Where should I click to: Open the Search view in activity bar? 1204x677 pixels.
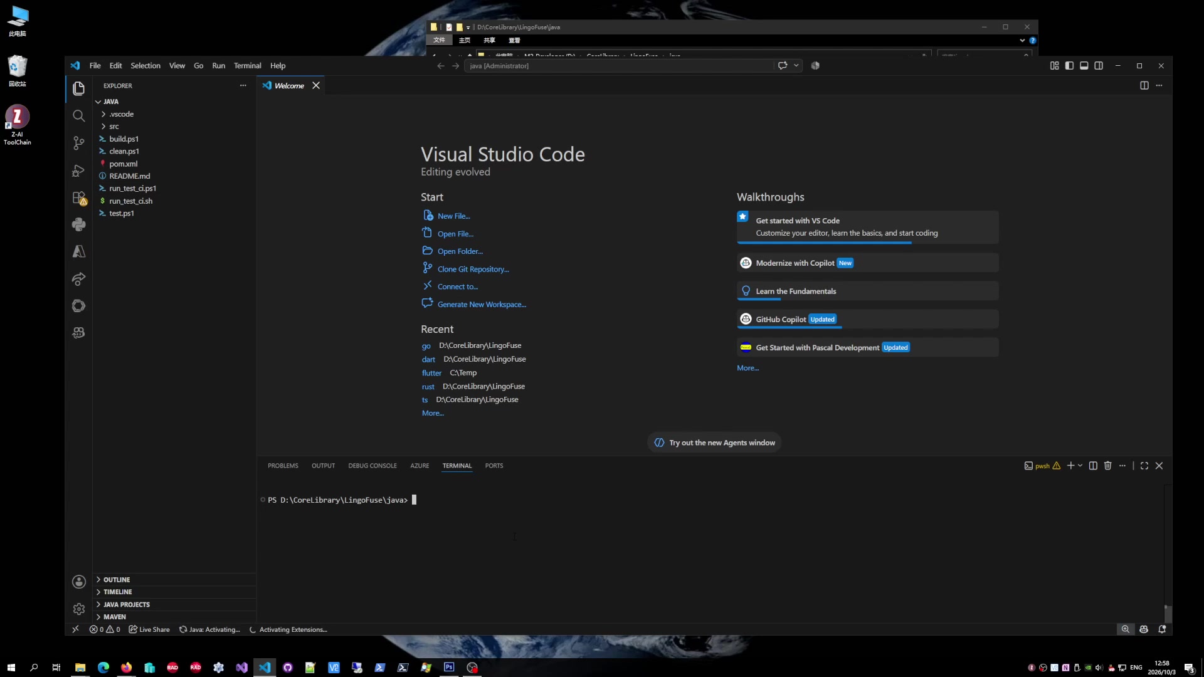[78, 116]
